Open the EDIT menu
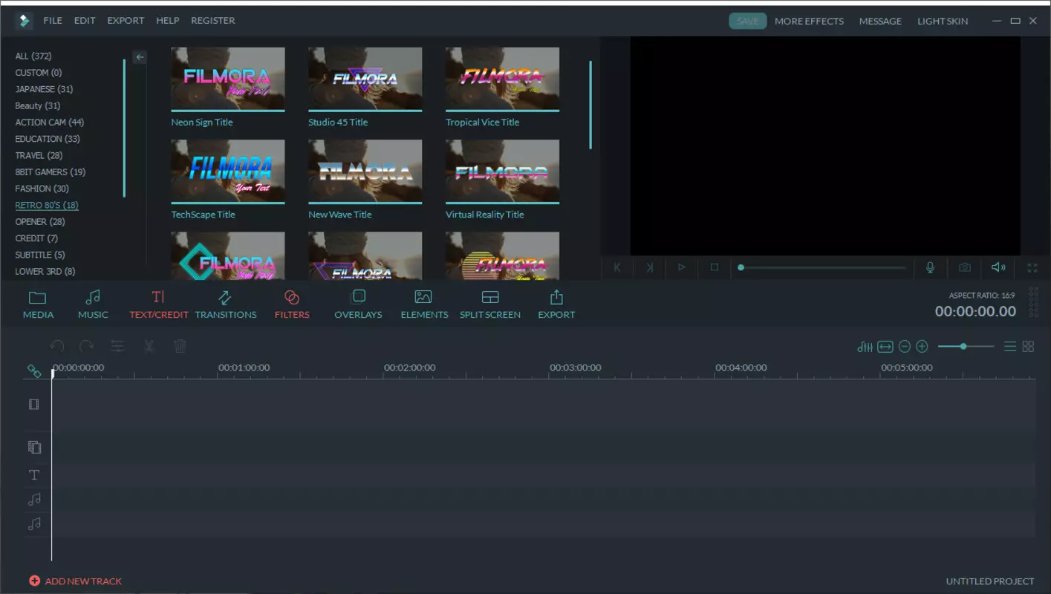Screen dimensions: 1051x594 point(85,21)
